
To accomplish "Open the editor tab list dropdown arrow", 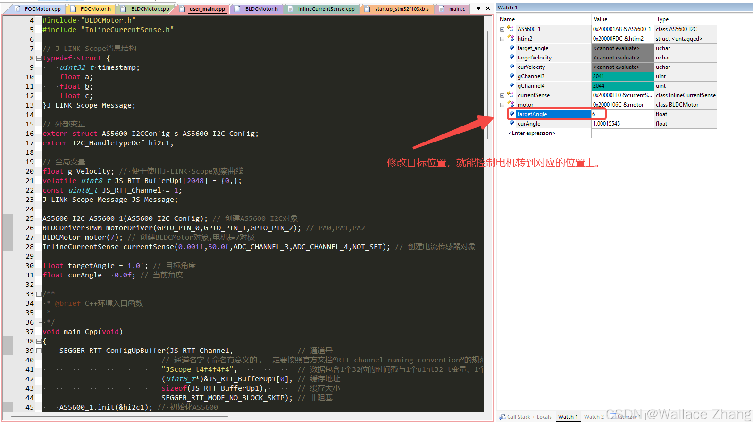I will [x=478, y=8].
